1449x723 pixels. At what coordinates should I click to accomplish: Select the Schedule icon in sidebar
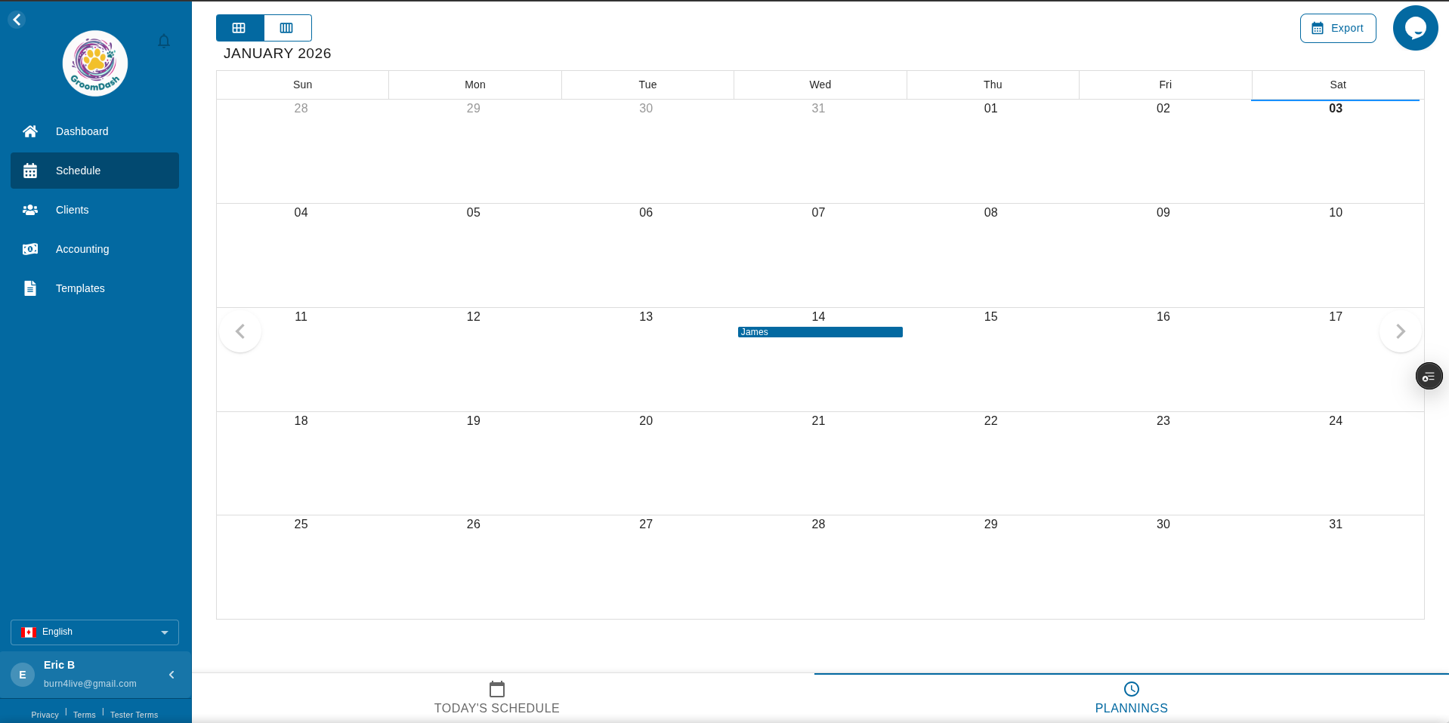(30, 171)
